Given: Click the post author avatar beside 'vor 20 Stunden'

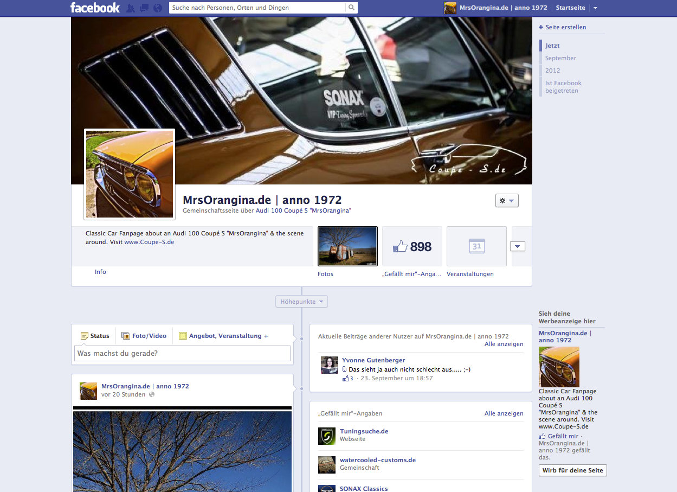Looking at the screenshot, I should tap(88, 391).
